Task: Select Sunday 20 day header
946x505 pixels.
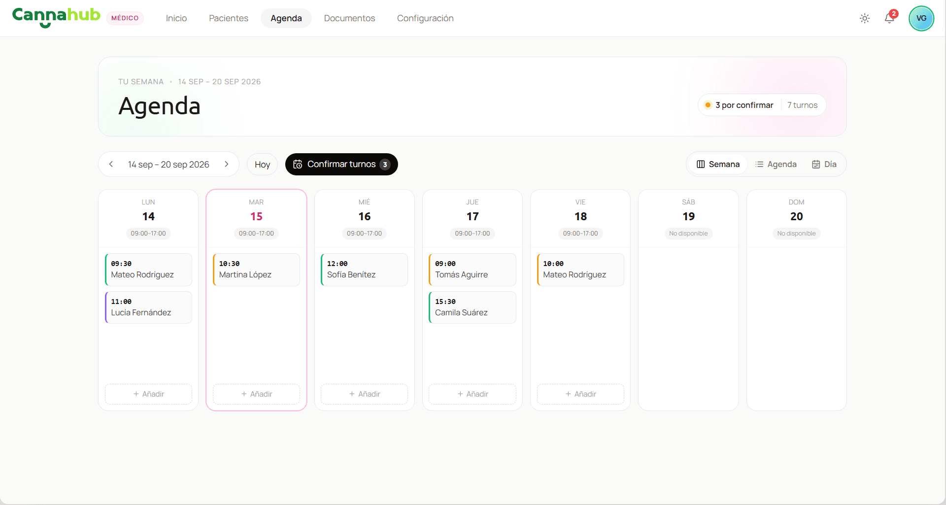Action: click(797, 218)
